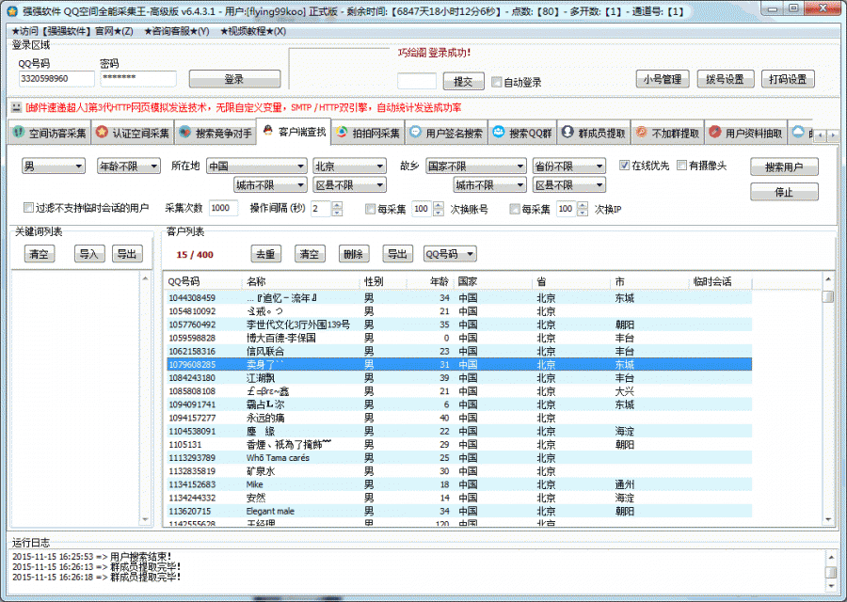Switch to the 拍拍网采集 tab

pos(368,133)
